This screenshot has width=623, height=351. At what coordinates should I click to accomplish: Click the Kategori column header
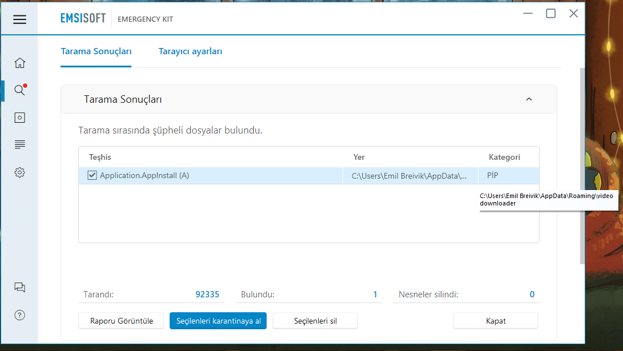[x=504, y=157]
